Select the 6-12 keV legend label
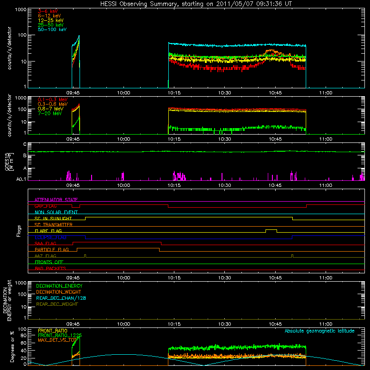The height and width of the screenshot is (370, 370). coord(49,16)
